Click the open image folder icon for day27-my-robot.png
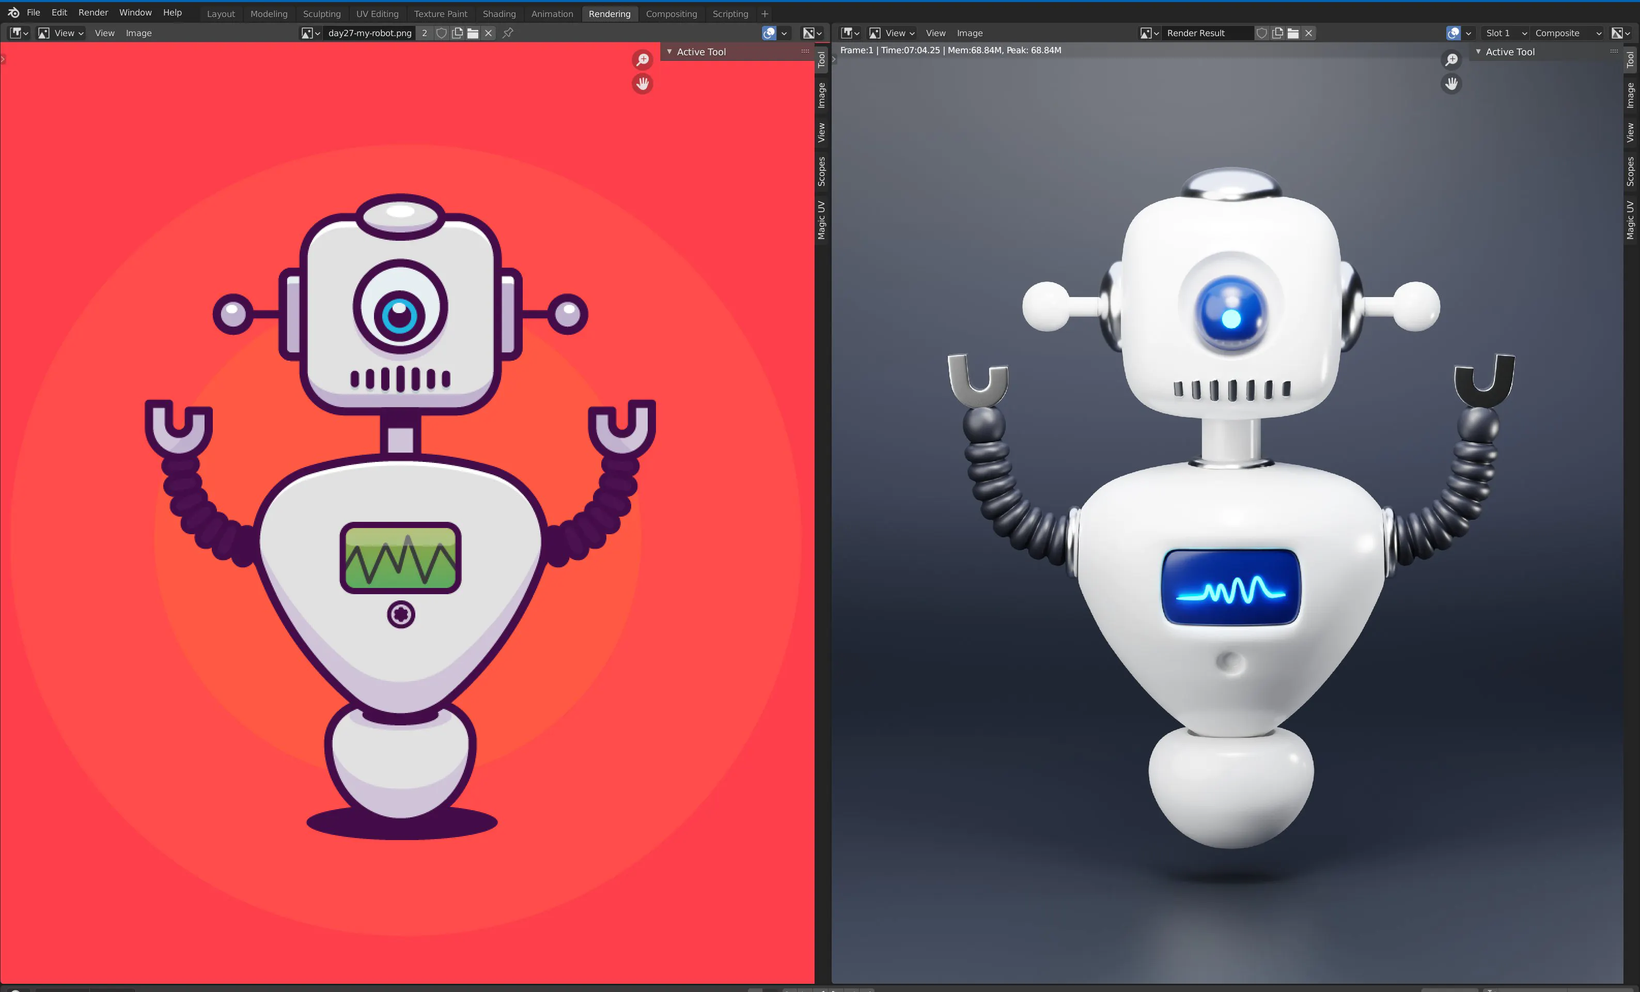The width and height of the screenshot is (1640, 992). (473, 33)
